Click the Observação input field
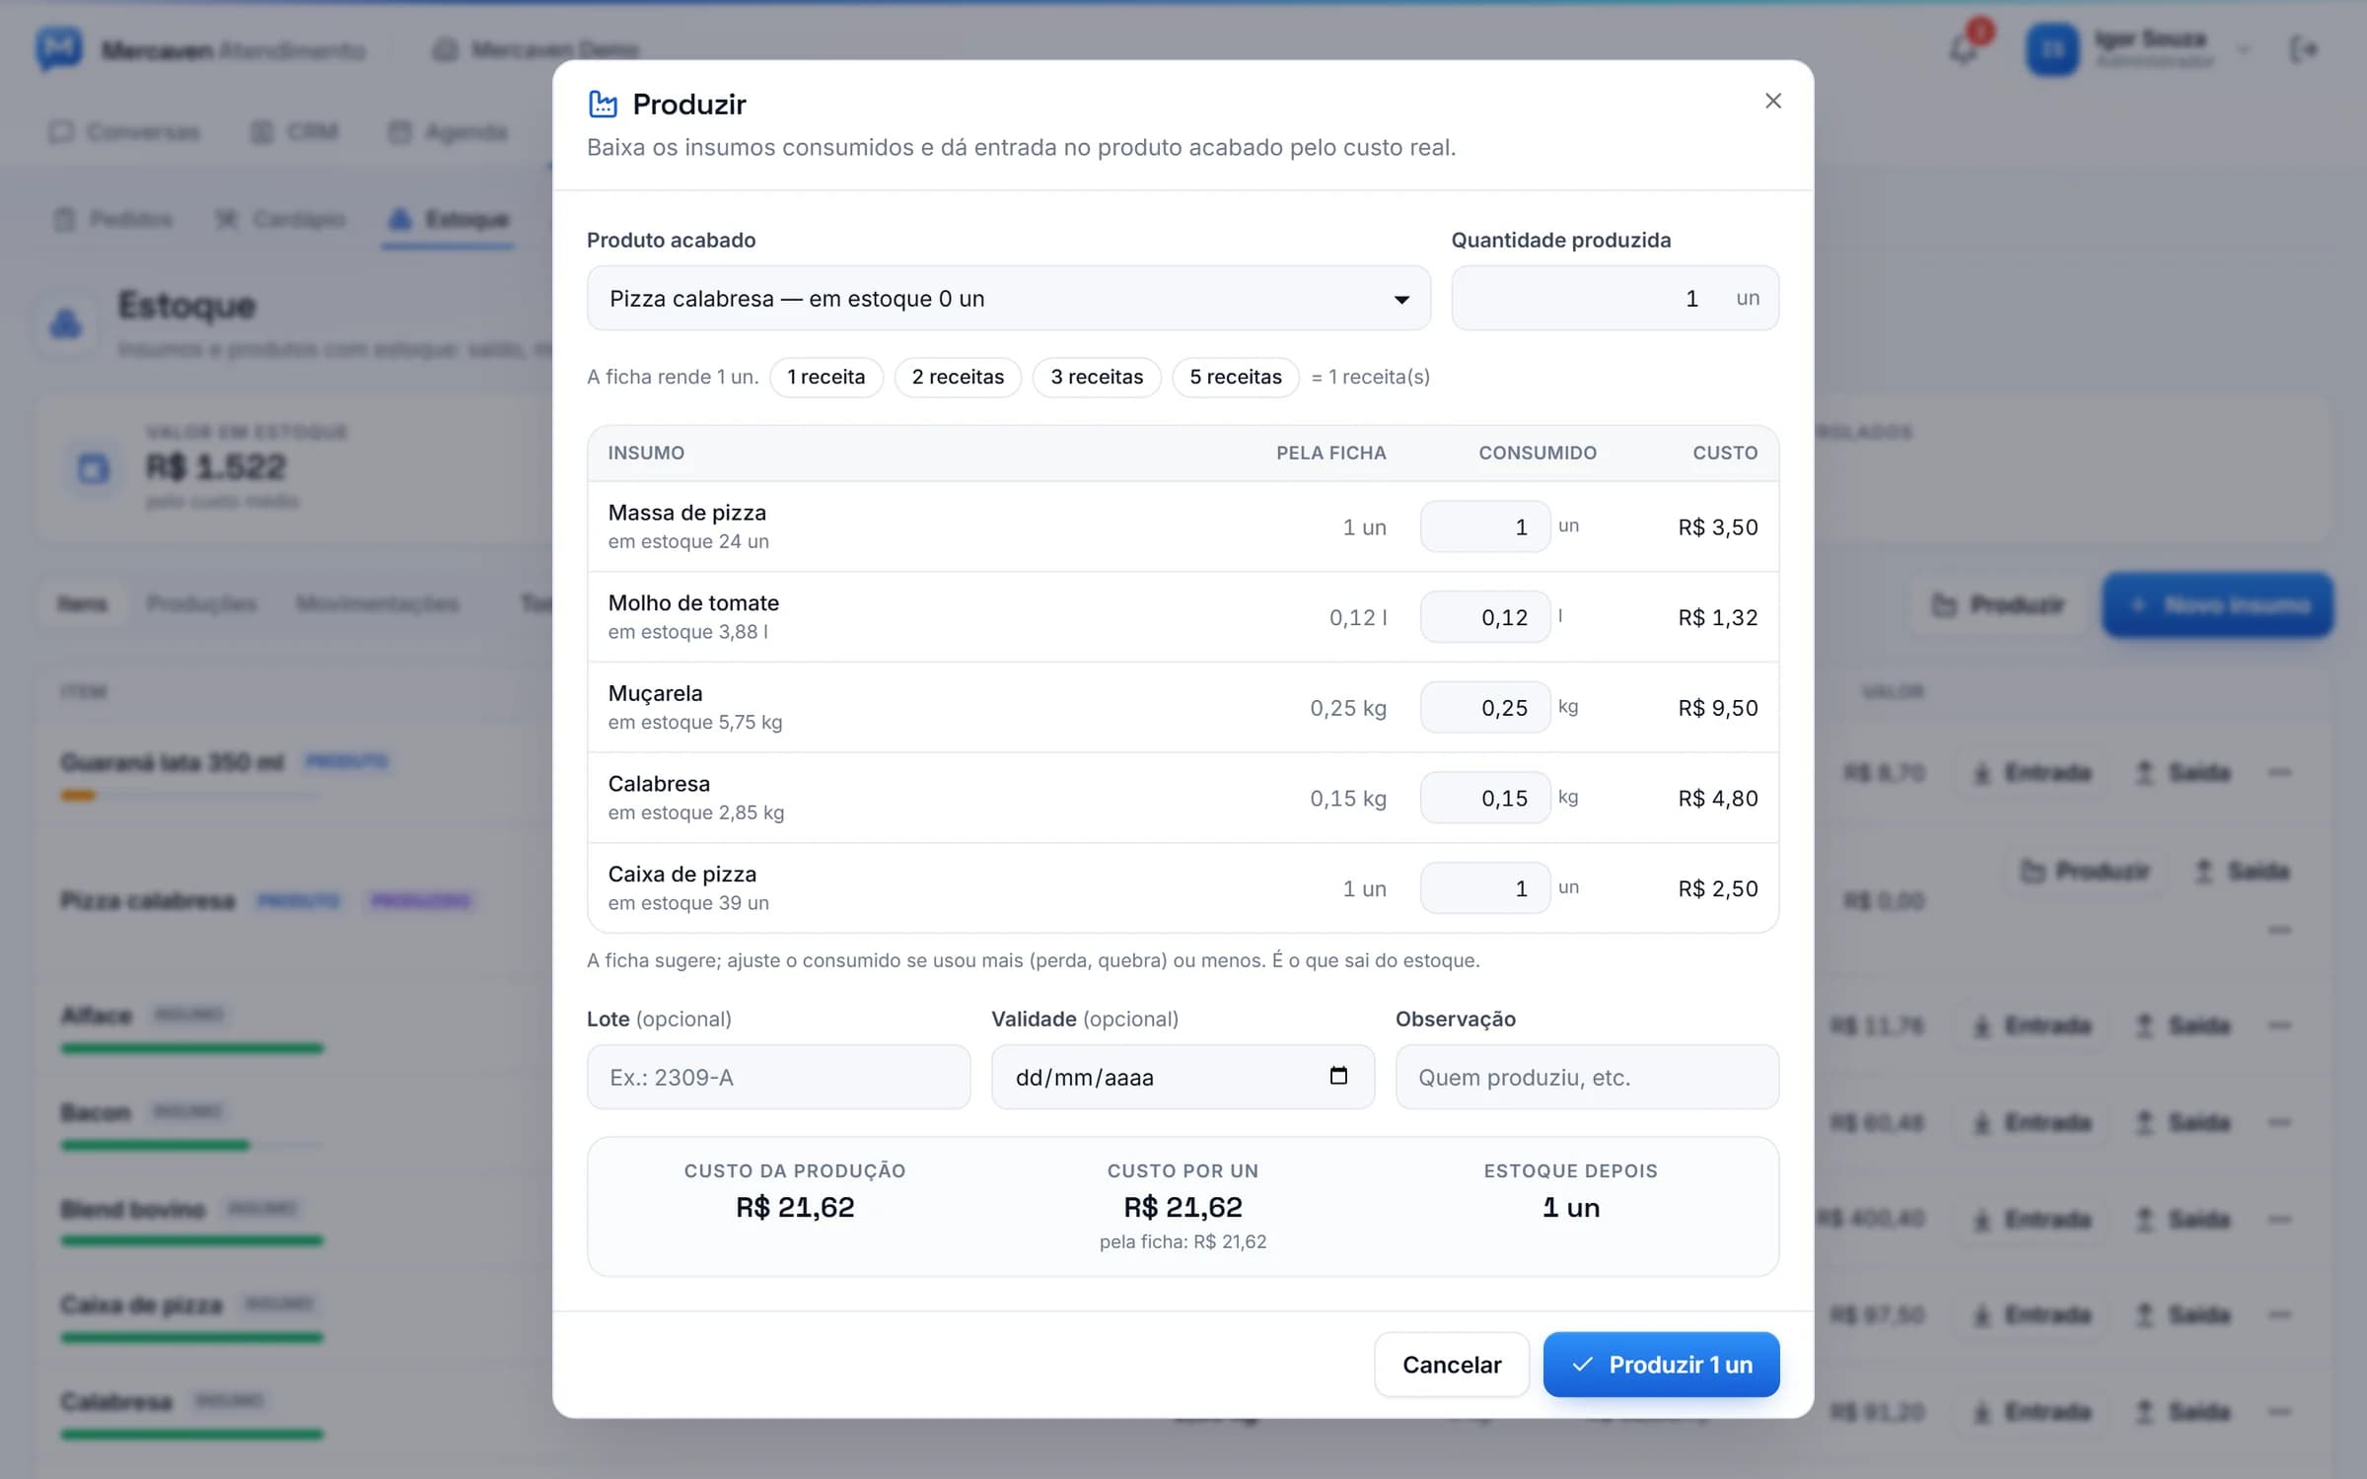This screenshot has width=2367, height=1479. pyautogui.click(x=1587, y=1077)
